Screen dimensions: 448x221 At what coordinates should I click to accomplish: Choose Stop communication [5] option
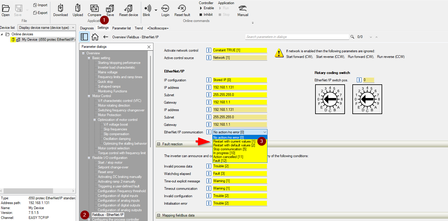(x=240, y=149)
